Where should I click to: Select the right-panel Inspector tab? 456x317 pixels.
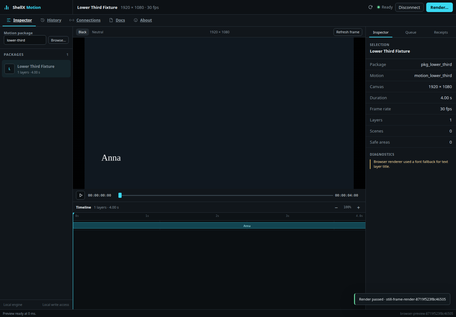coord(381,32)
